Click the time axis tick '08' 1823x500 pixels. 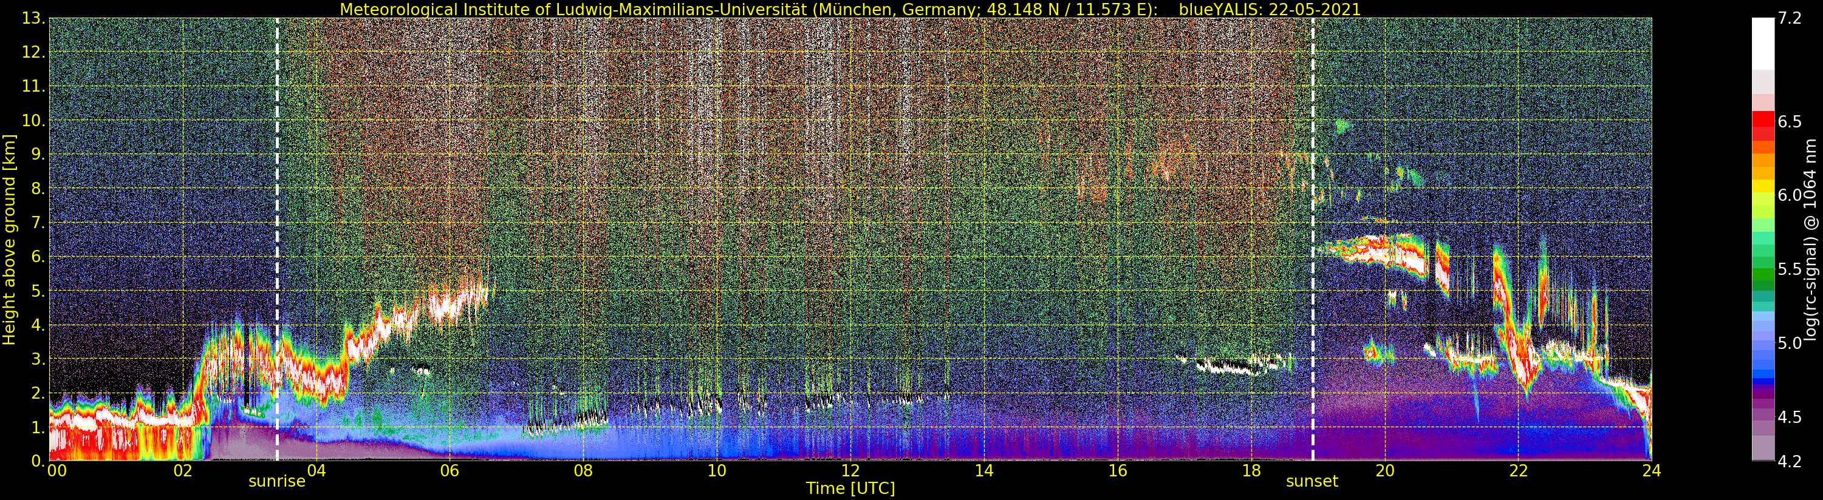583,470
